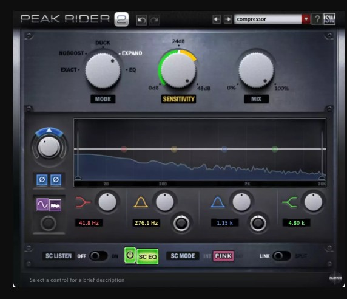Click the blue-arc output gain knob
Image resolution: width=347 pixels, height=299 pixels.
tap(49, 147)
